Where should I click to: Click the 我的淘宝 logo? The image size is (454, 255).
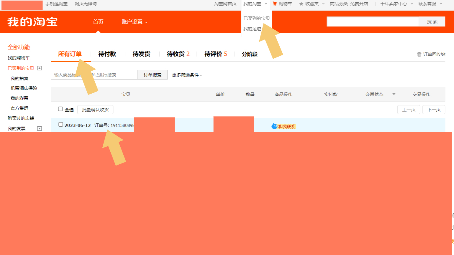click(x=32, y=22)
